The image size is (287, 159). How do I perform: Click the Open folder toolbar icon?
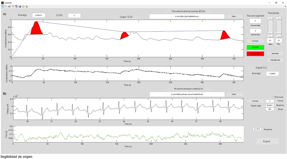(x=23, y=6)
